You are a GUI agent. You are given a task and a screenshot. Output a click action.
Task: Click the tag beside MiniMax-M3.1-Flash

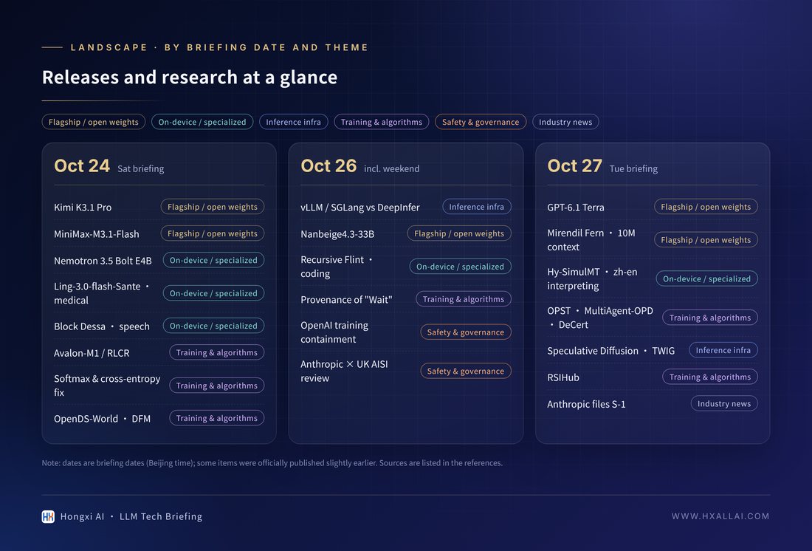[213, 233]
